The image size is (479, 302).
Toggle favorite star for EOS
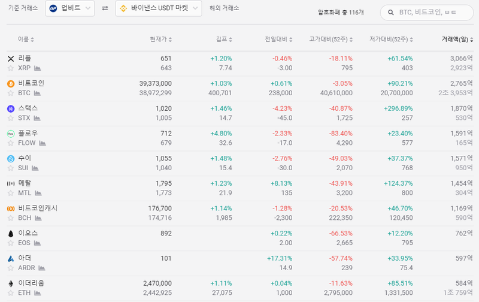pos(11,243)
